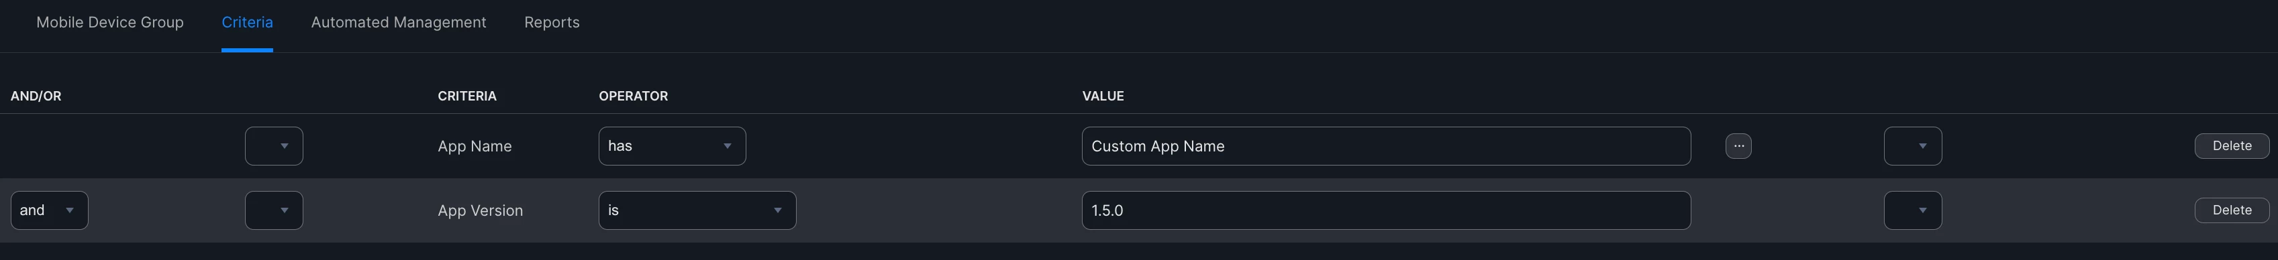Expand closing parenthesis dropdown in App Version row
Viewport: 2278px width, 260px height.
1913,210
